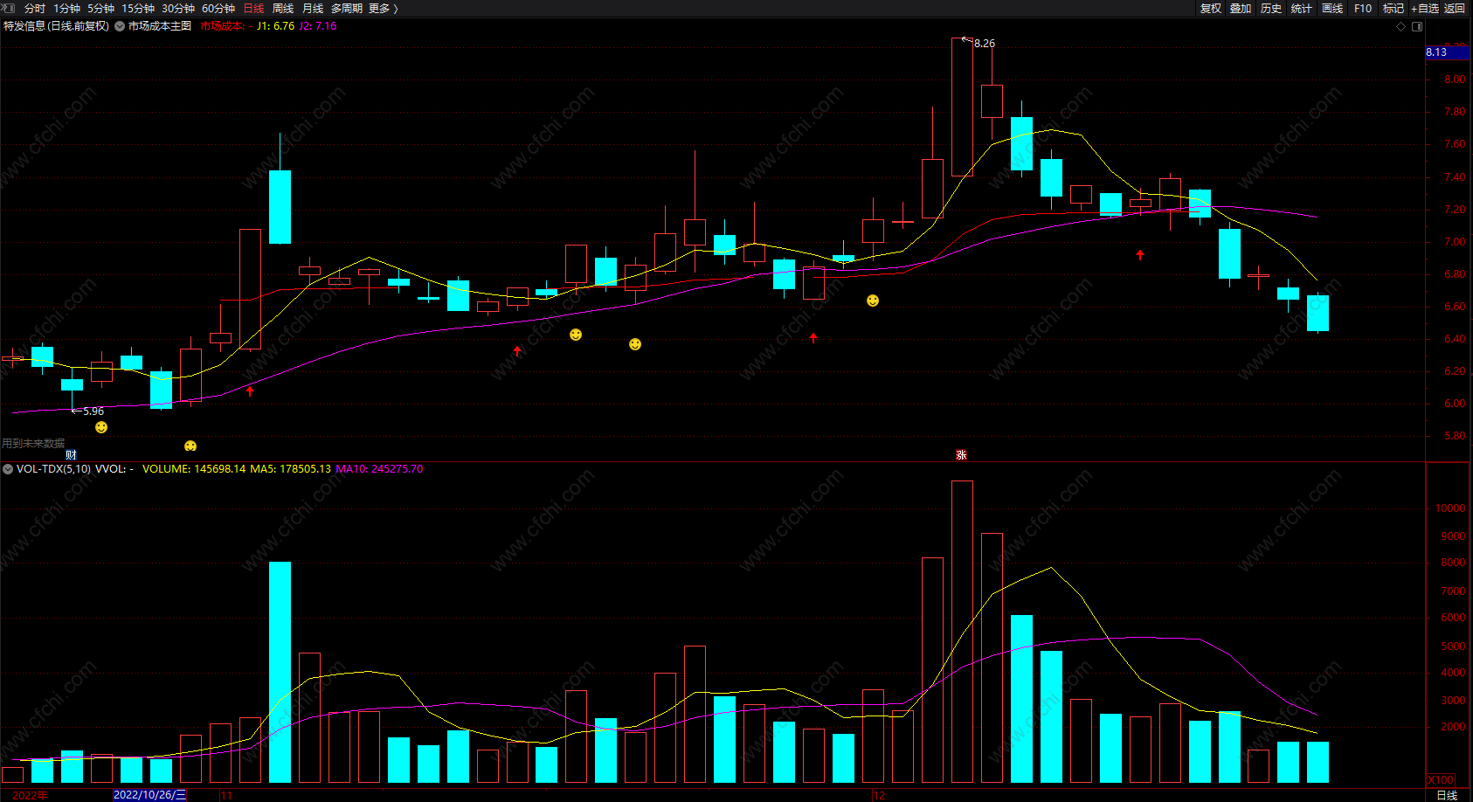Click the 市场成本主图 indicator name

point(160,26)
